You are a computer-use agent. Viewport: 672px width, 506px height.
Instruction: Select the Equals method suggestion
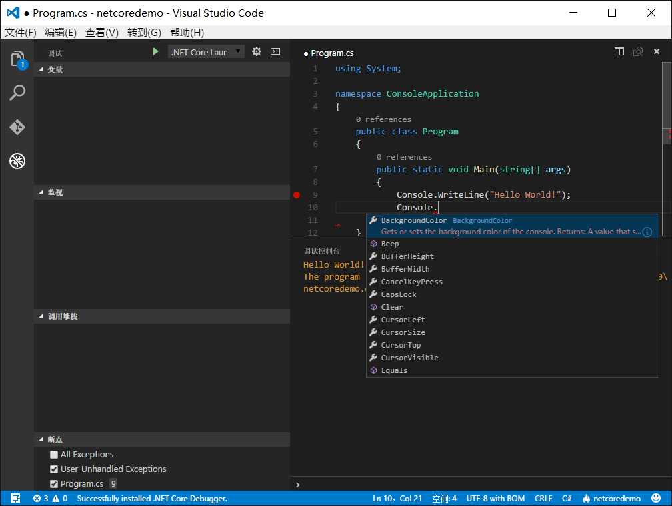coord(512,370)
